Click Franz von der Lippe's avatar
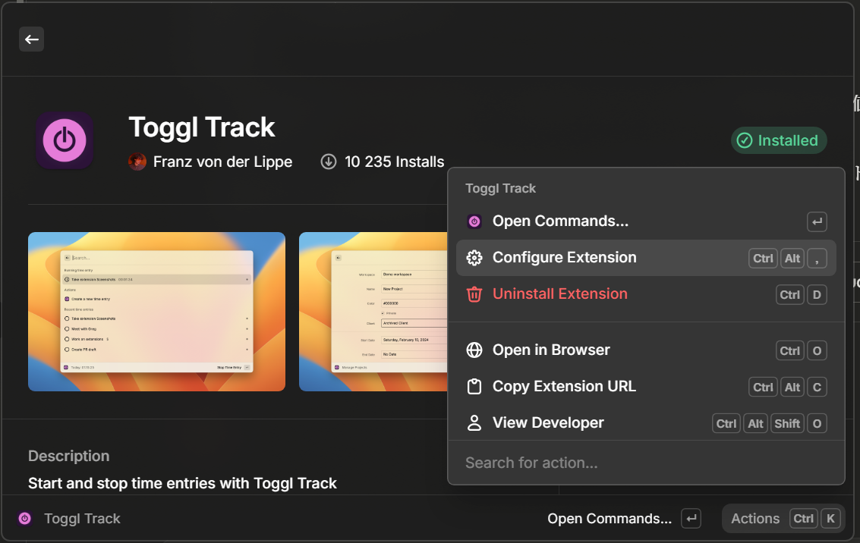The width and height of the screenshot is (860, 543). (x=137, y=162)
